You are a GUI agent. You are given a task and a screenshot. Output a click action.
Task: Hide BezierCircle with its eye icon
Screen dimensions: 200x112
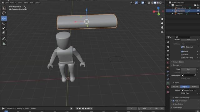[198, 8]
